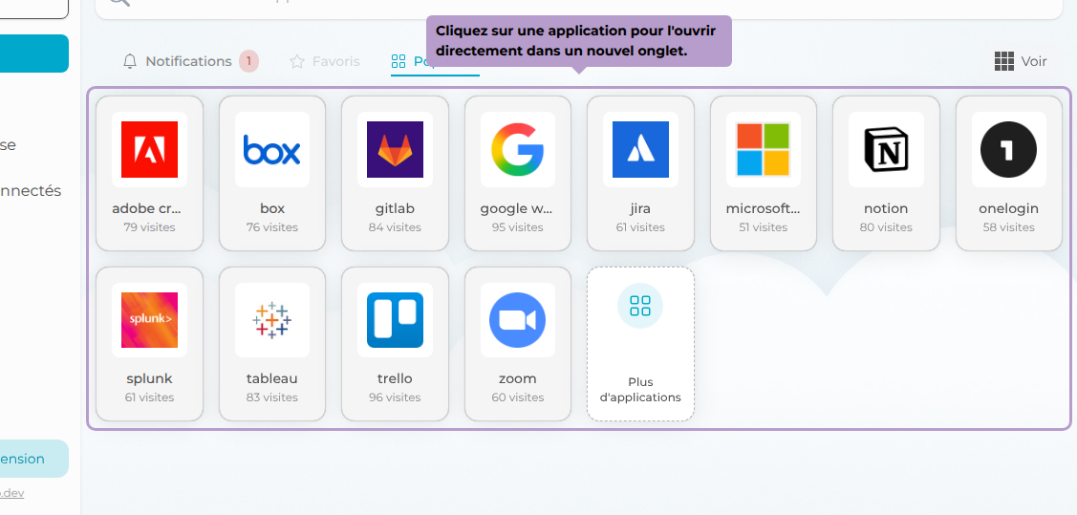This screenshot has width=1077, height=515.
Task: Launch the Splunk app icon
Action: [x=149, y=320]
